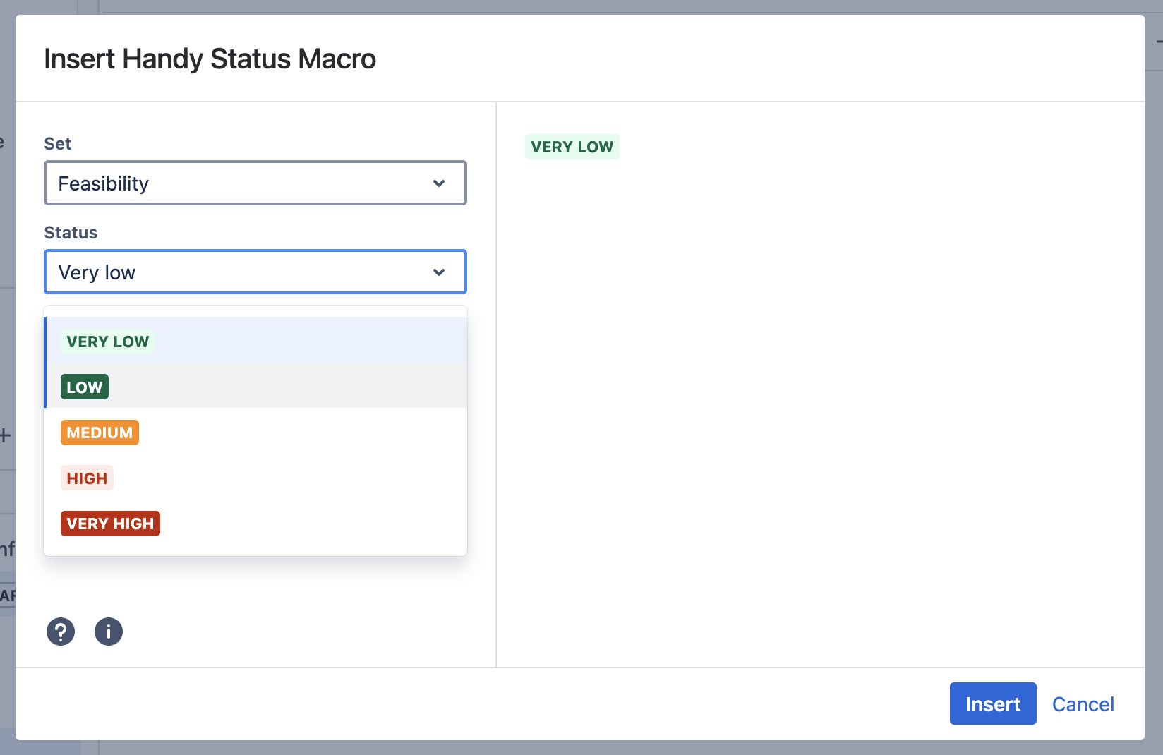Image resolution: width=1163 pixels, height=755 pixels.
Task: Choose the VERY HIGH status option
Action: pos(255,524)
